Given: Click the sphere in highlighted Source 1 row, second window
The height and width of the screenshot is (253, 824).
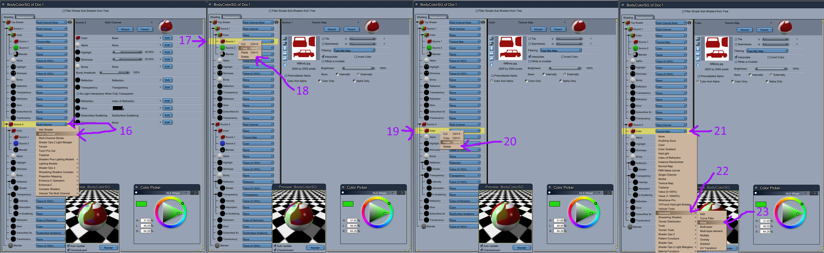Looking at the screenshot, I should 223,41.
